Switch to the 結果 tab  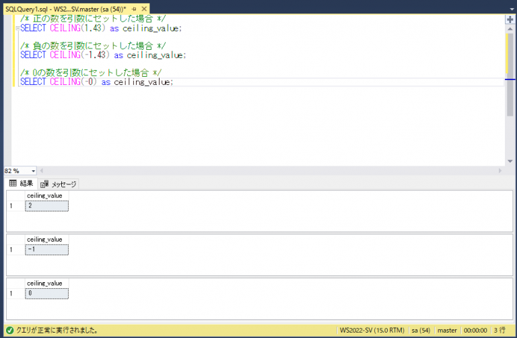tap(21, 183)
